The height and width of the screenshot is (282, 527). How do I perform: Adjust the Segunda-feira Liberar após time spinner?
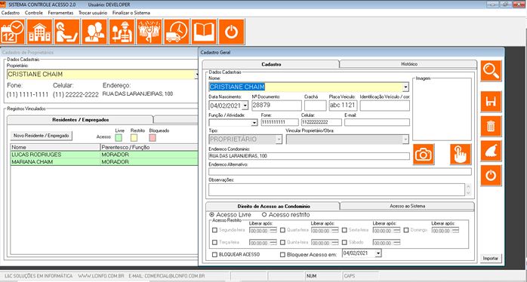pos(273,231)
